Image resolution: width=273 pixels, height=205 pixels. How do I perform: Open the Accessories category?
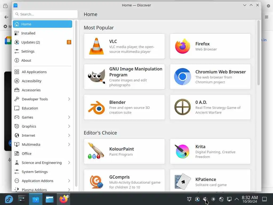(x=42, y=90)
